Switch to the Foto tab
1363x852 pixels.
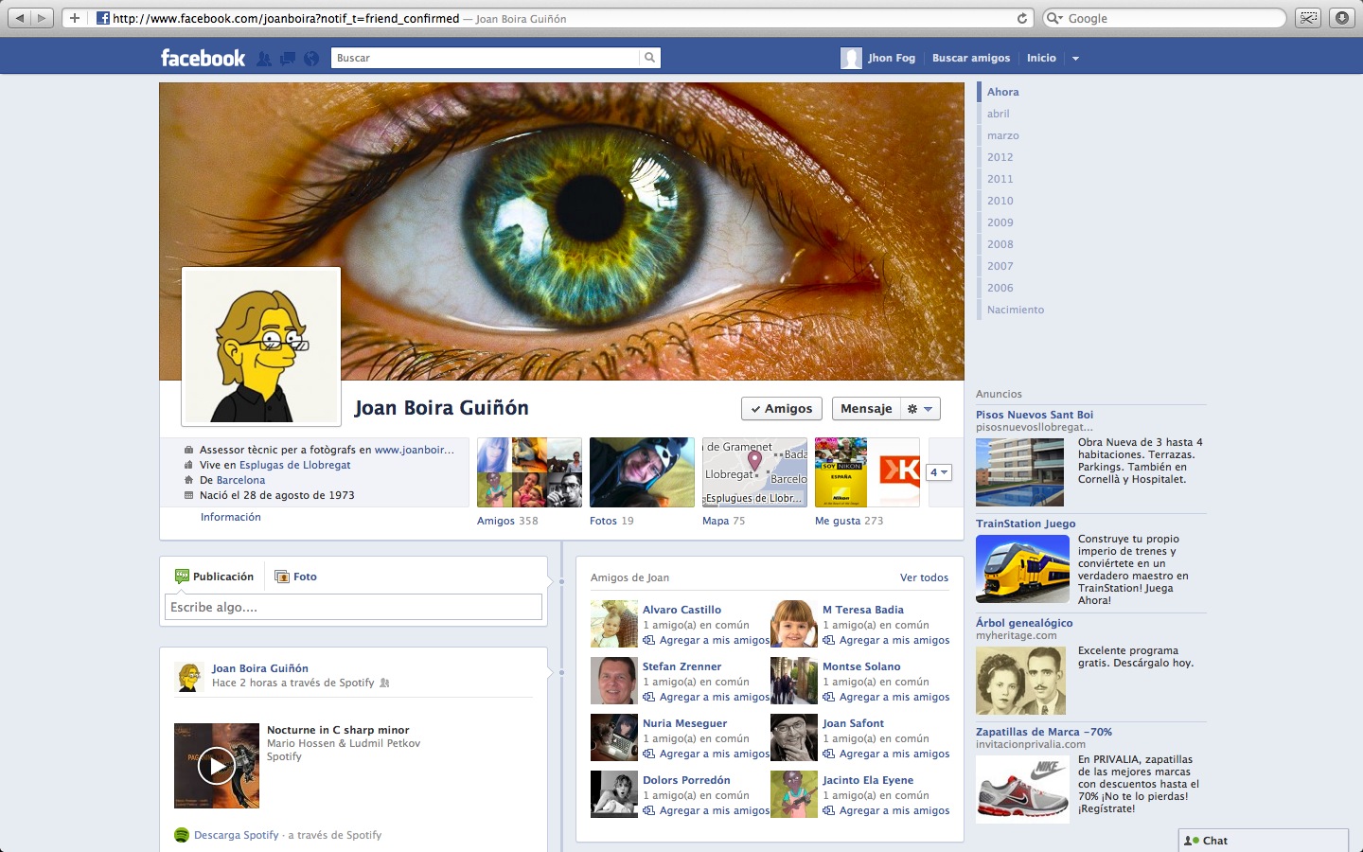click(295, 577)
